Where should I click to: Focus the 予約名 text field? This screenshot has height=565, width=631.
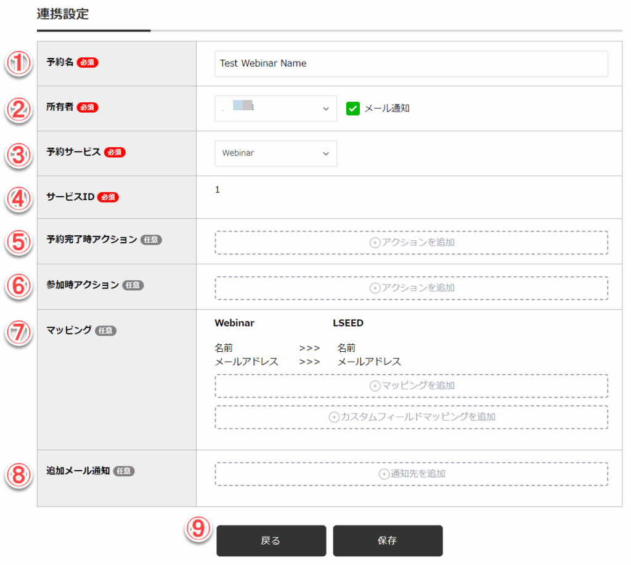click(x=411, y=63)
